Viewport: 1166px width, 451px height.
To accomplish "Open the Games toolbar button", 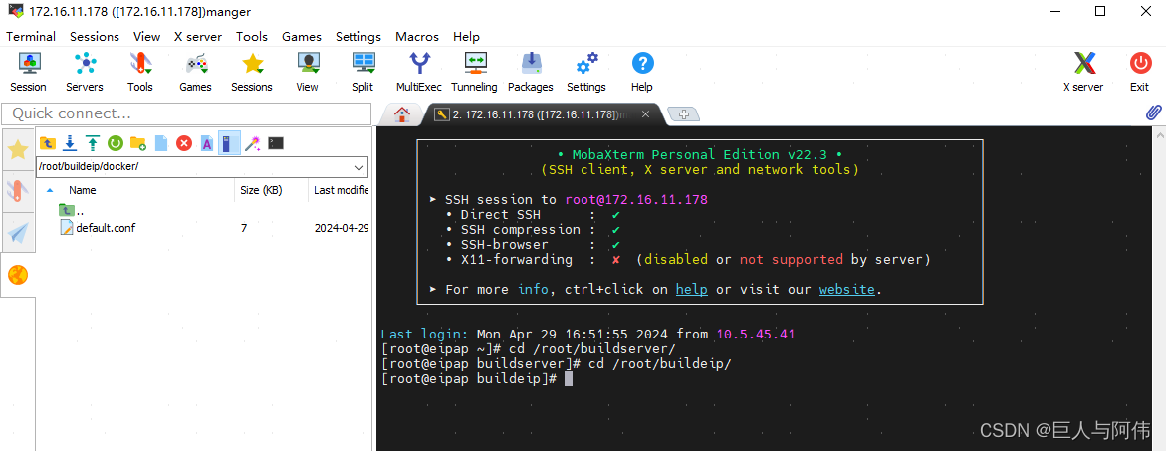I will point(195,72).
